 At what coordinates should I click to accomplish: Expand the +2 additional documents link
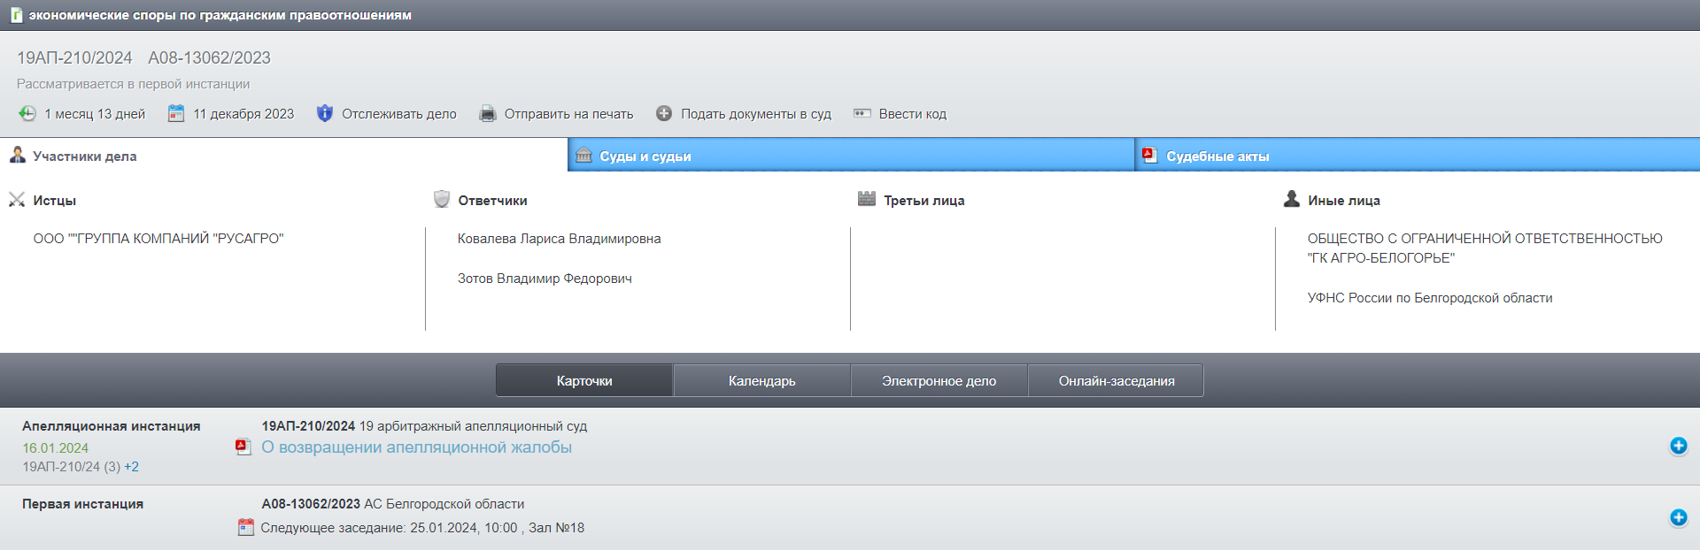pos(131,467)
